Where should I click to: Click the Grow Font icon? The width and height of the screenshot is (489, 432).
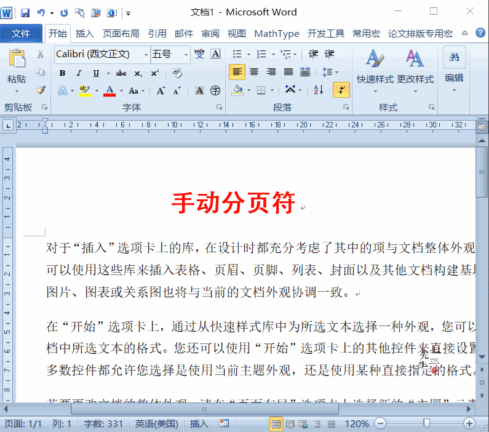161,90
